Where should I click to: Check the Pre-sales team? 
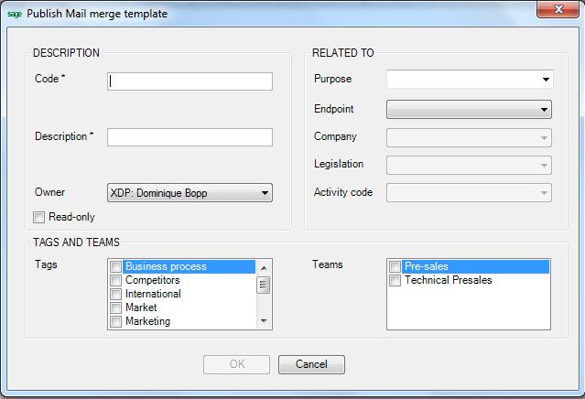[395, 267]
